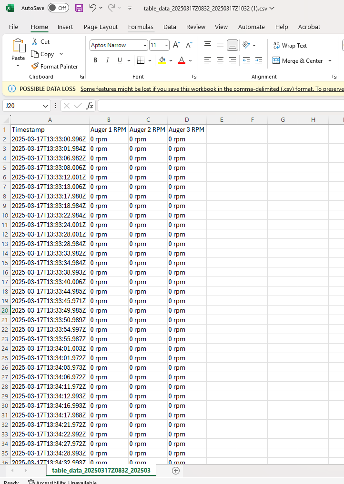Switch to the Page Layout tab
The width and height of the screenshot is (344, 484).
[101, 27]
